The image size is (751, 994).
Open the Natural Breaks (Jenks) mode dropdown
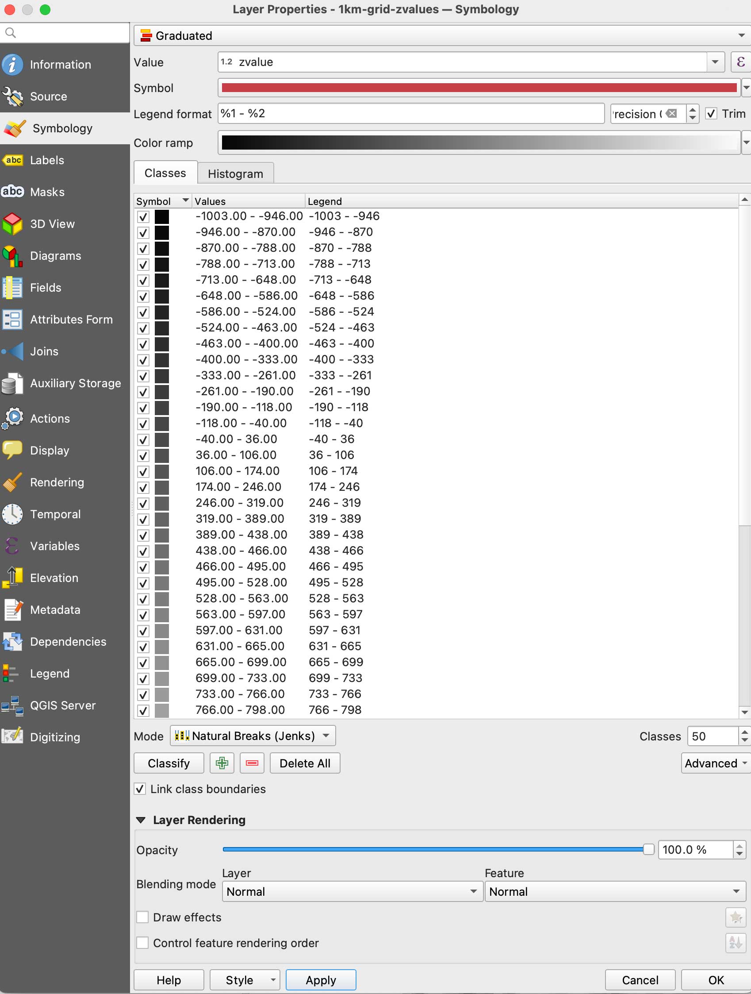click(253, 736)
